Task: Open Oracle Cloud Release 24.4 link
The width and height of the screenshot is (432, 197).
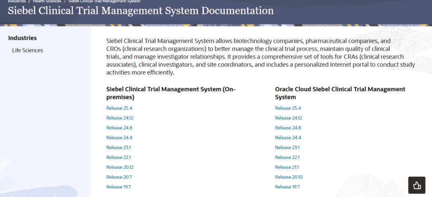Action: [x=288, y=138]
